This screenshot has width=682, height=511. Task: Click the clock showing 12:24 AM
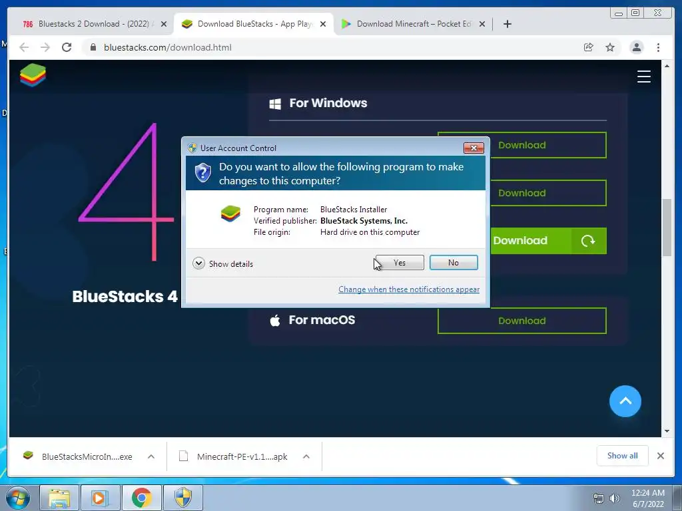tap(647, 493)
